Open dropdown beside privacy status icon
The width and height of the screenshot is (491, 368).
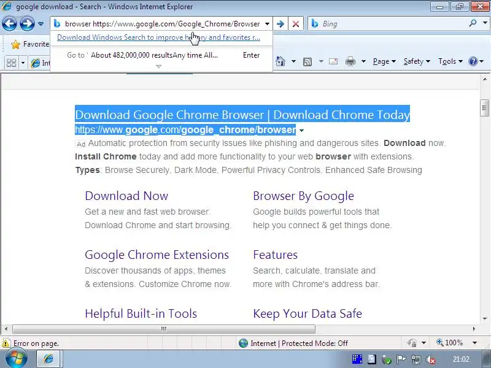coord(423,343)
